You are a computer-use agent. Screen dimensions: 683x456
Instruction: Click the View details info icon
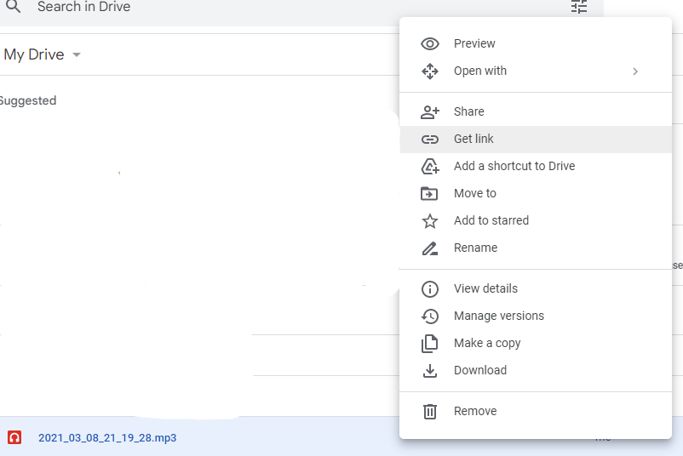coord(430,289)
